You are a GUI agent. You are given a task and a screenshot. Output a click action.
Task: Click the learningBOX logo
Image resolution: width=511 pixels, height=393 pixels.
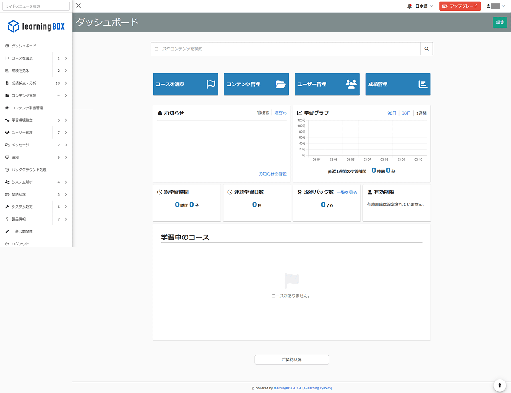[x=36, y=26]
